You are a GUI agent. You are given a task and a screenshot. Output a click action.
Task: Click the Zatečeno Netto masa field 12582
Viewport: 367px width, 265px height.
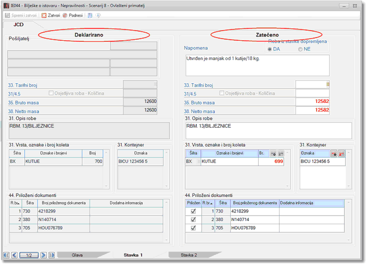point(312,110)
